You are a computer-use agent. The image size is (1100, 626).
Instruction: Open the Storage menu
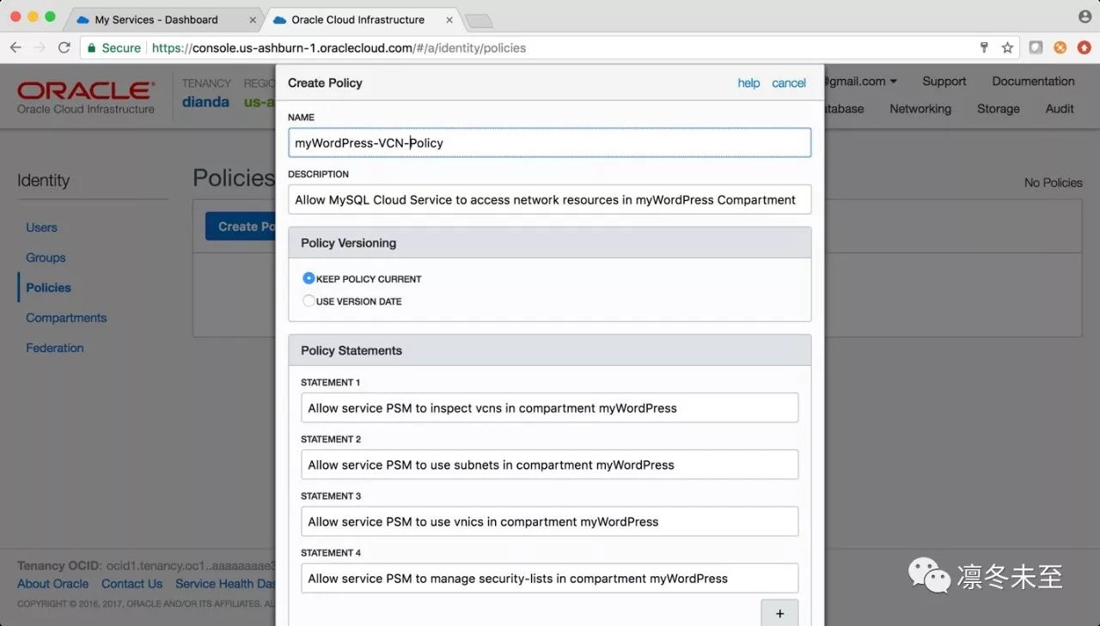[999, 109]
